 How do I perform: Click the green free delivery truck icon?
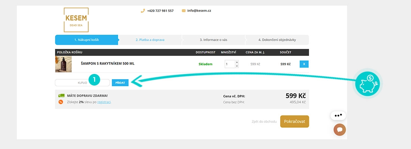[61, 96]
